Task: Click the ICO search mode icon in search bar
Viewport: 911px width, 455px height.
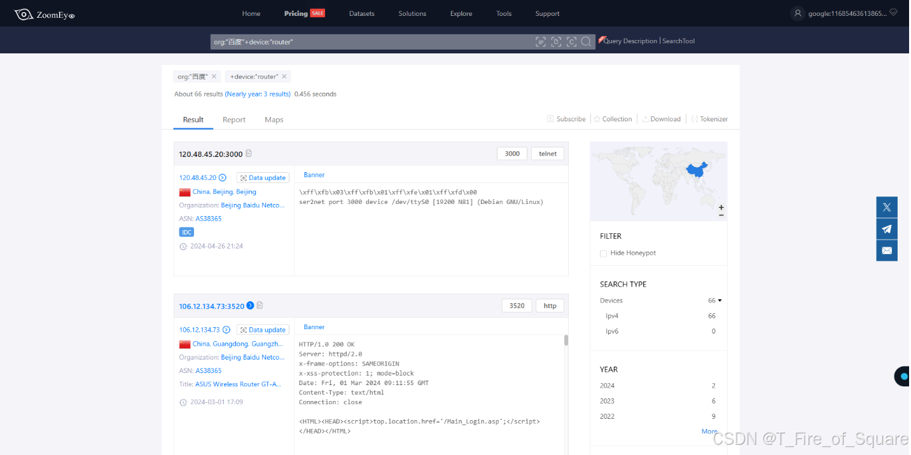Action: pos(571,42)
